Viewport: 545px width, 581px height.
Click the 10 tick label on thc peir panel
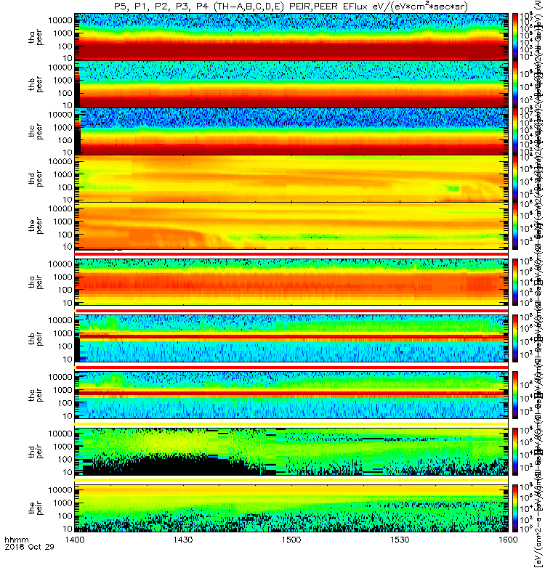click(67, 416)
